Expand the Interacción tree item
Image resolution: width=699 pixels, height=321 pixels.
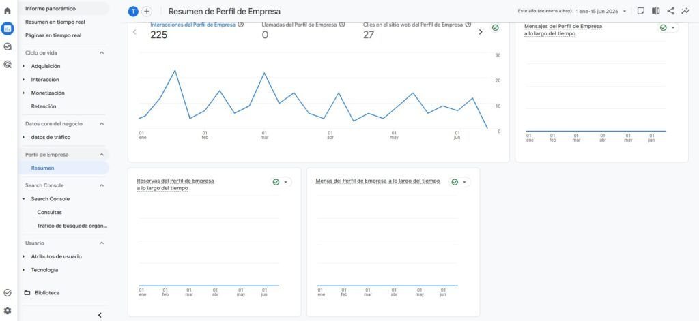click(x=24, y=80)
